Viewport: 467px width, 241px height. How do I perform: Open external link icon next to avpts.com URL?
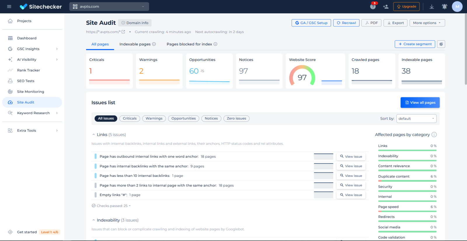pyautogui.click(x=123, y=32)
